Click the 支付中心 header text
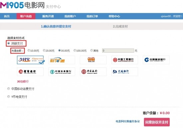Image resolution: width=183 pixels, height=128 pixels. pyautogui.click(x=53, y=7)
